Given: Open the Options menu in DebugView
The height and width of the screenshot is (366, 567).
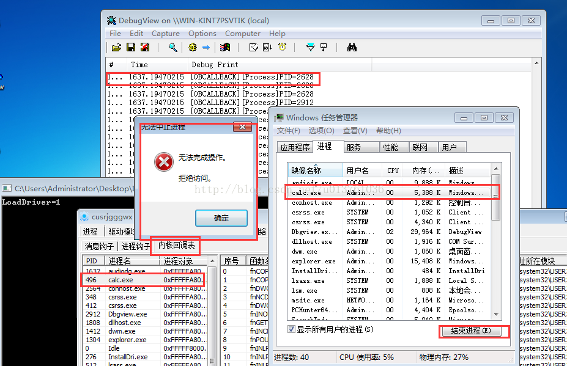Looking at the screenshot, I should 202,34.
